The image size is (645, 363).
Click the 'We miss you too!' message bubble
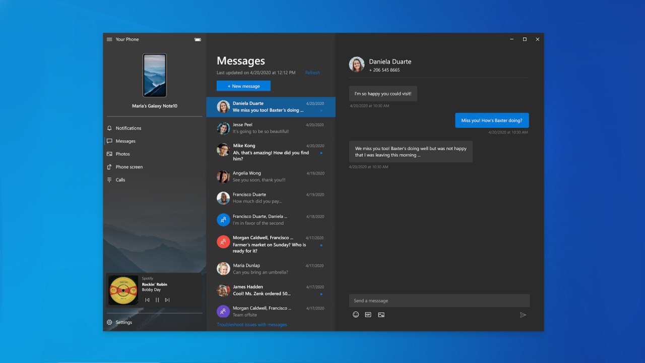tap(411, 152)
